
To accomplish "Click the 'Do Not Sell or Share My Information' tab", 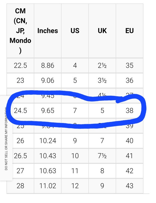I will pyautogui.click(x=6, y=138).
